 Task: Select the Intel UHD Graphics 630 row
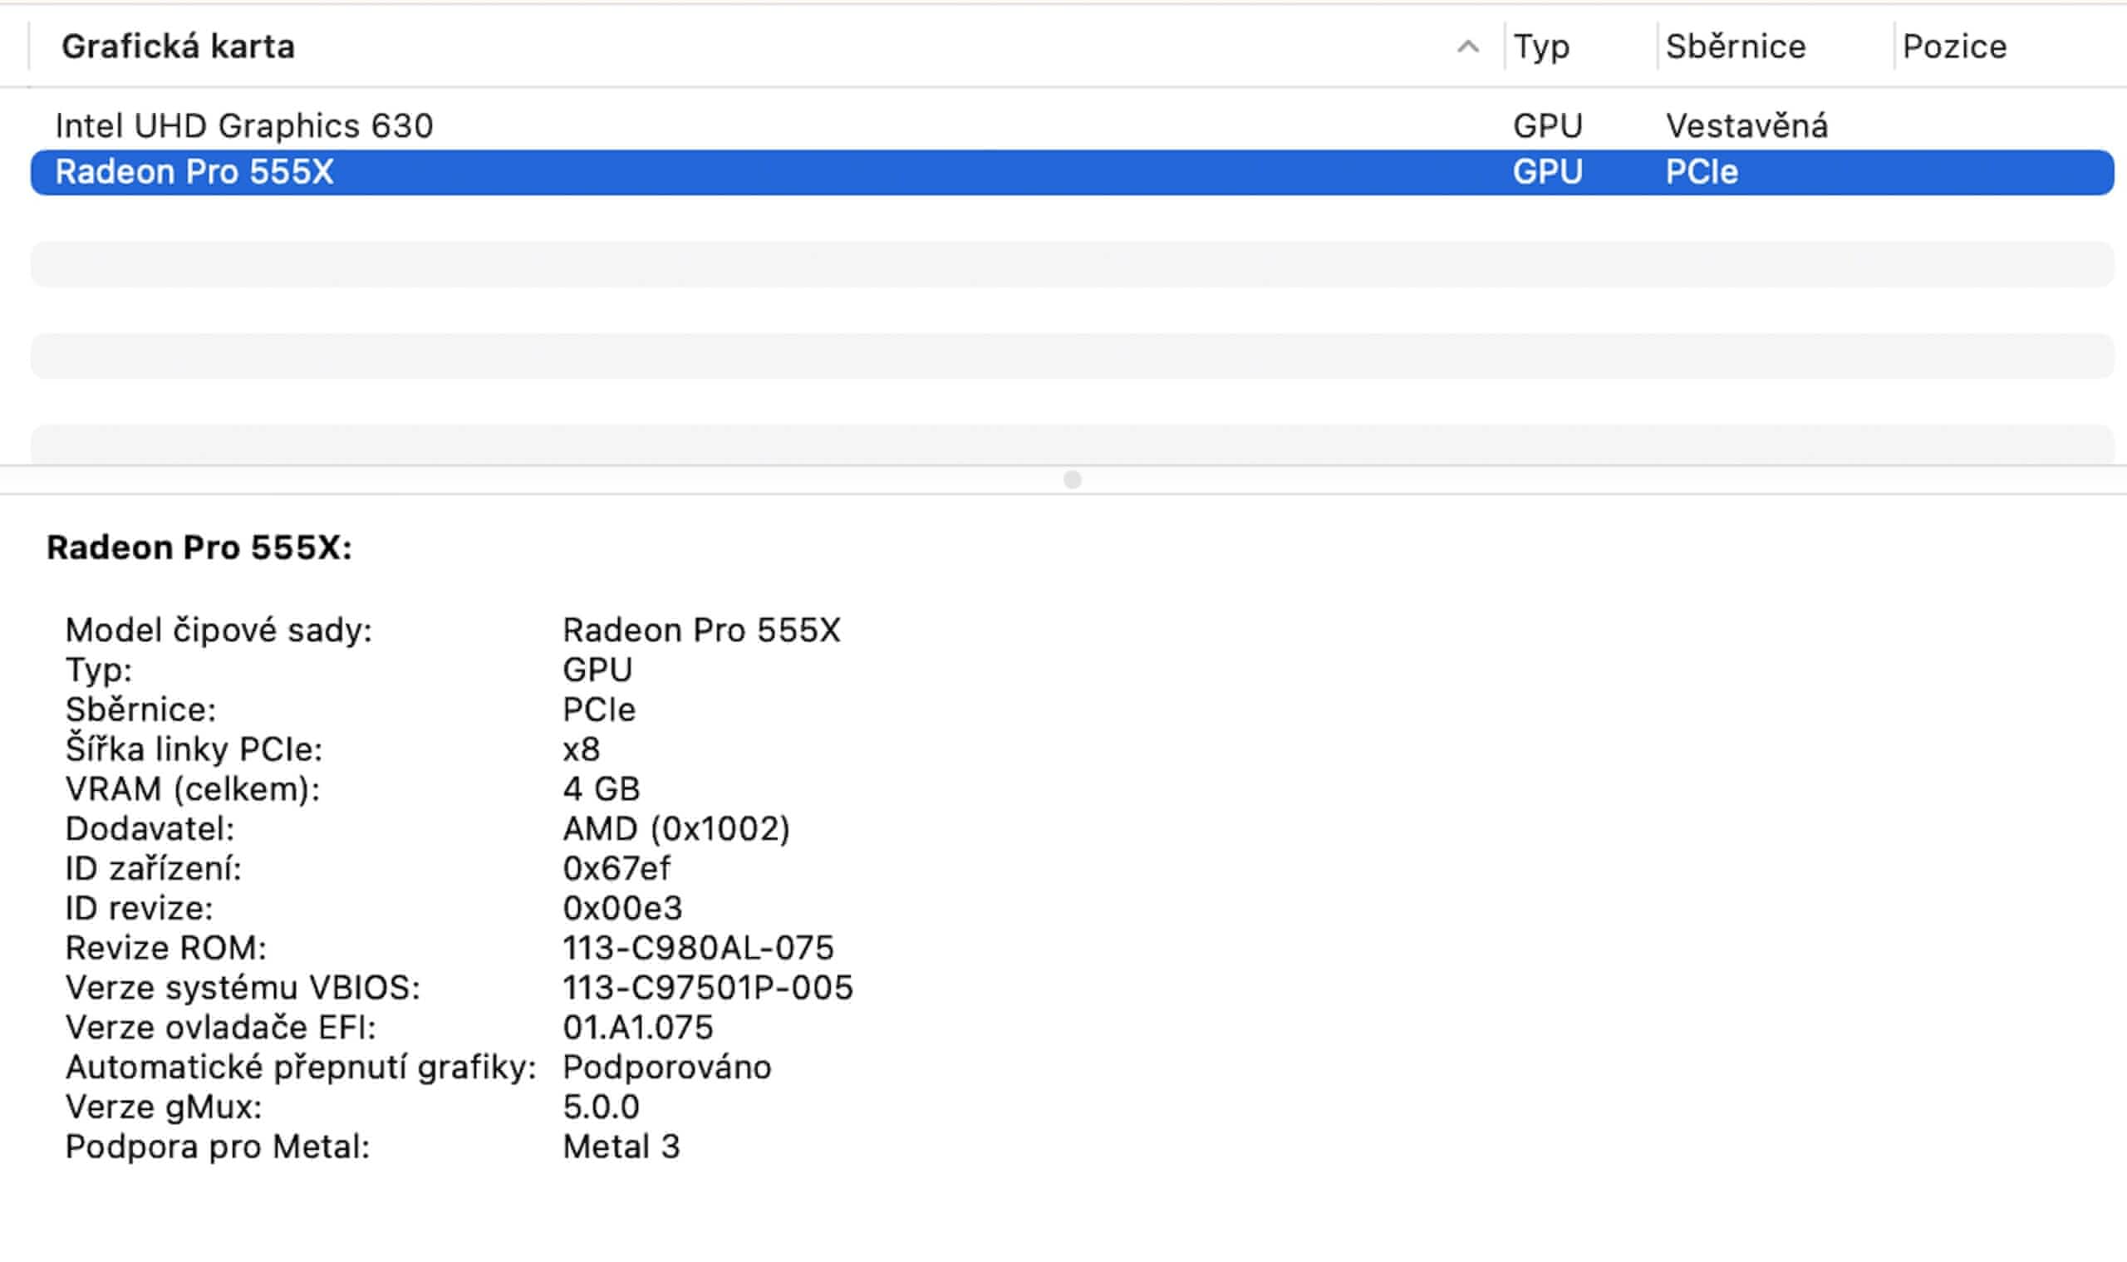click(x=244, y=125)
